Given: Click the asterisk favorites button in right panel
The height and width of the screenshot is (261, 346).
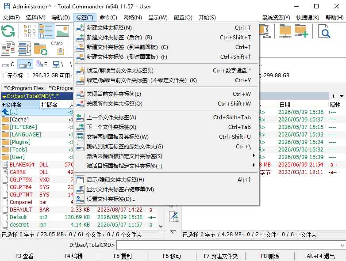Looking at the screenshot, I should [x=333, y=96].
